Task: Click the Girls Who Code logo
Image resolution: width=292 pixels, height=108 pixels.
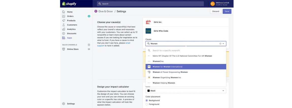Action: (x=148, y=31)
